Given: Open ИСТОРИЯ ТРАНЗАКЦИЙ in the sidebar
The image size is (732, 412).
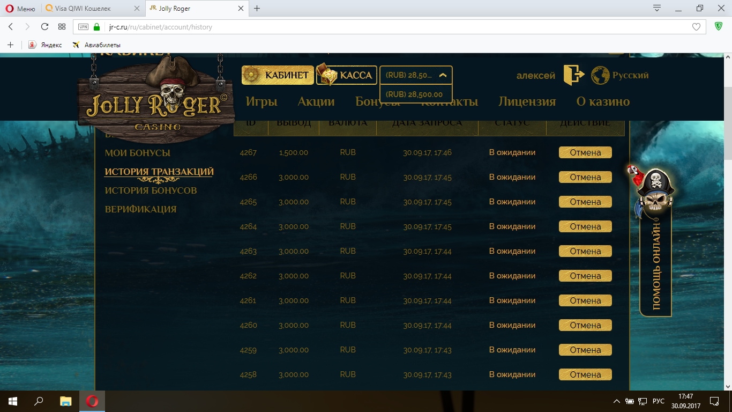Looking at the screenshot, I should click(159, 172).
